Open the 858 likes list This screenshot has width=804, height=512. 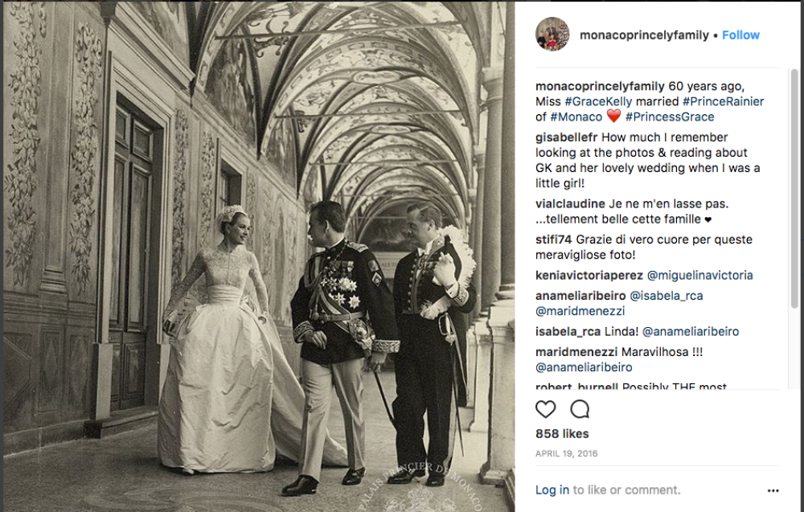tap(562, 433)
